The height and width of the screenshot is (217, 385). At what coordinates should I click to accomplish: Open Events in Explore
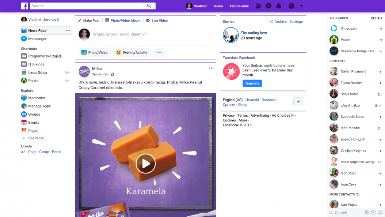30,122
